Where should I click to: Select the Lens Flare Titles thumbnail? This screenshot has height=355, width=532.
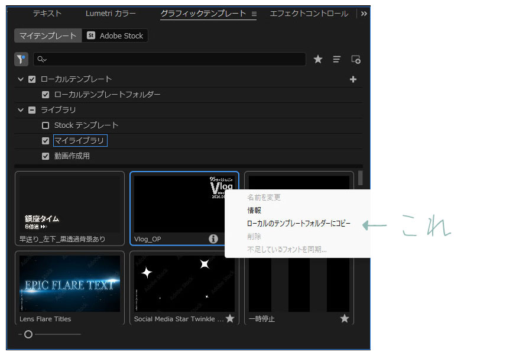pos(70,283)
